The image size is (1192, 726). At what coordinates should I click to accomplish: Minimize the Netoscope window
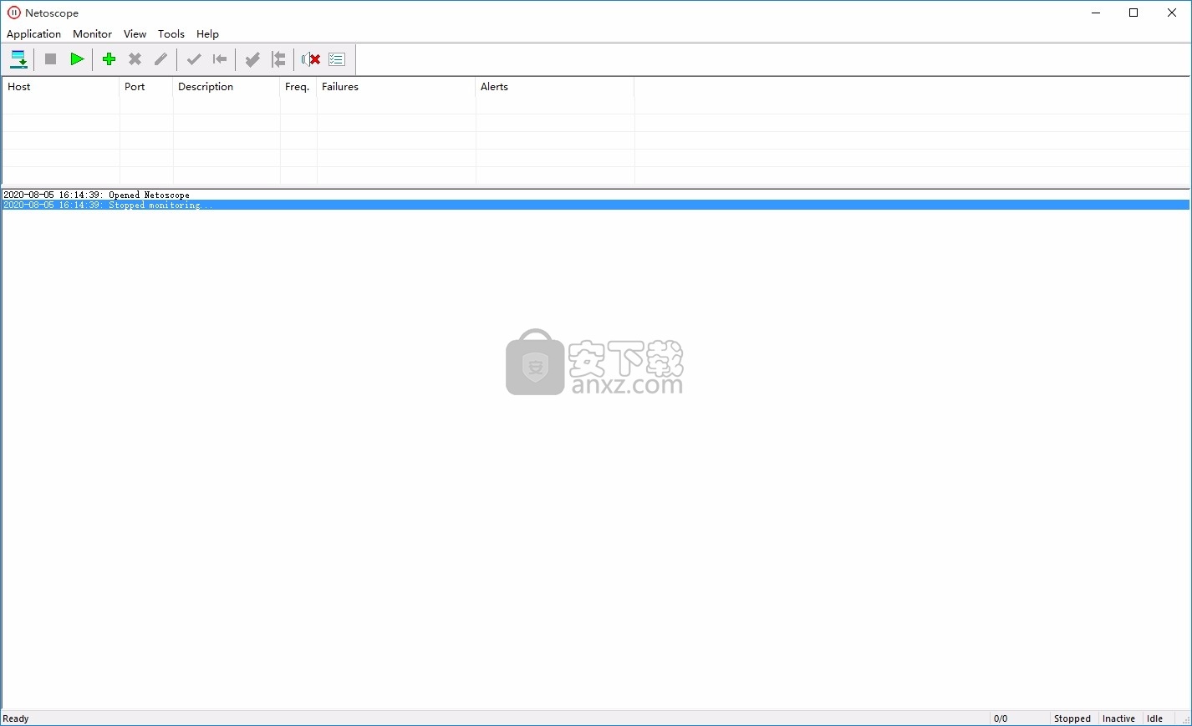1096,13
